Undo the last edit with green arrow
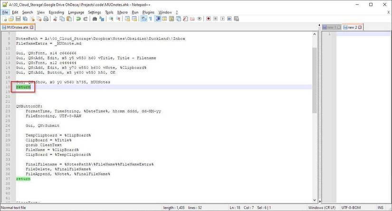Viewport: 392px width, 211px height. click(x=78, y=19)
